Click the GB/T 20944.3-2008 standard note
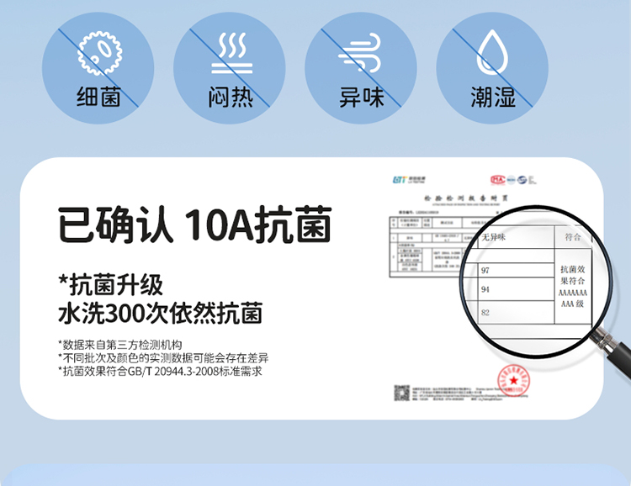This screenshot has height=486, width=631. pos(160,371)
